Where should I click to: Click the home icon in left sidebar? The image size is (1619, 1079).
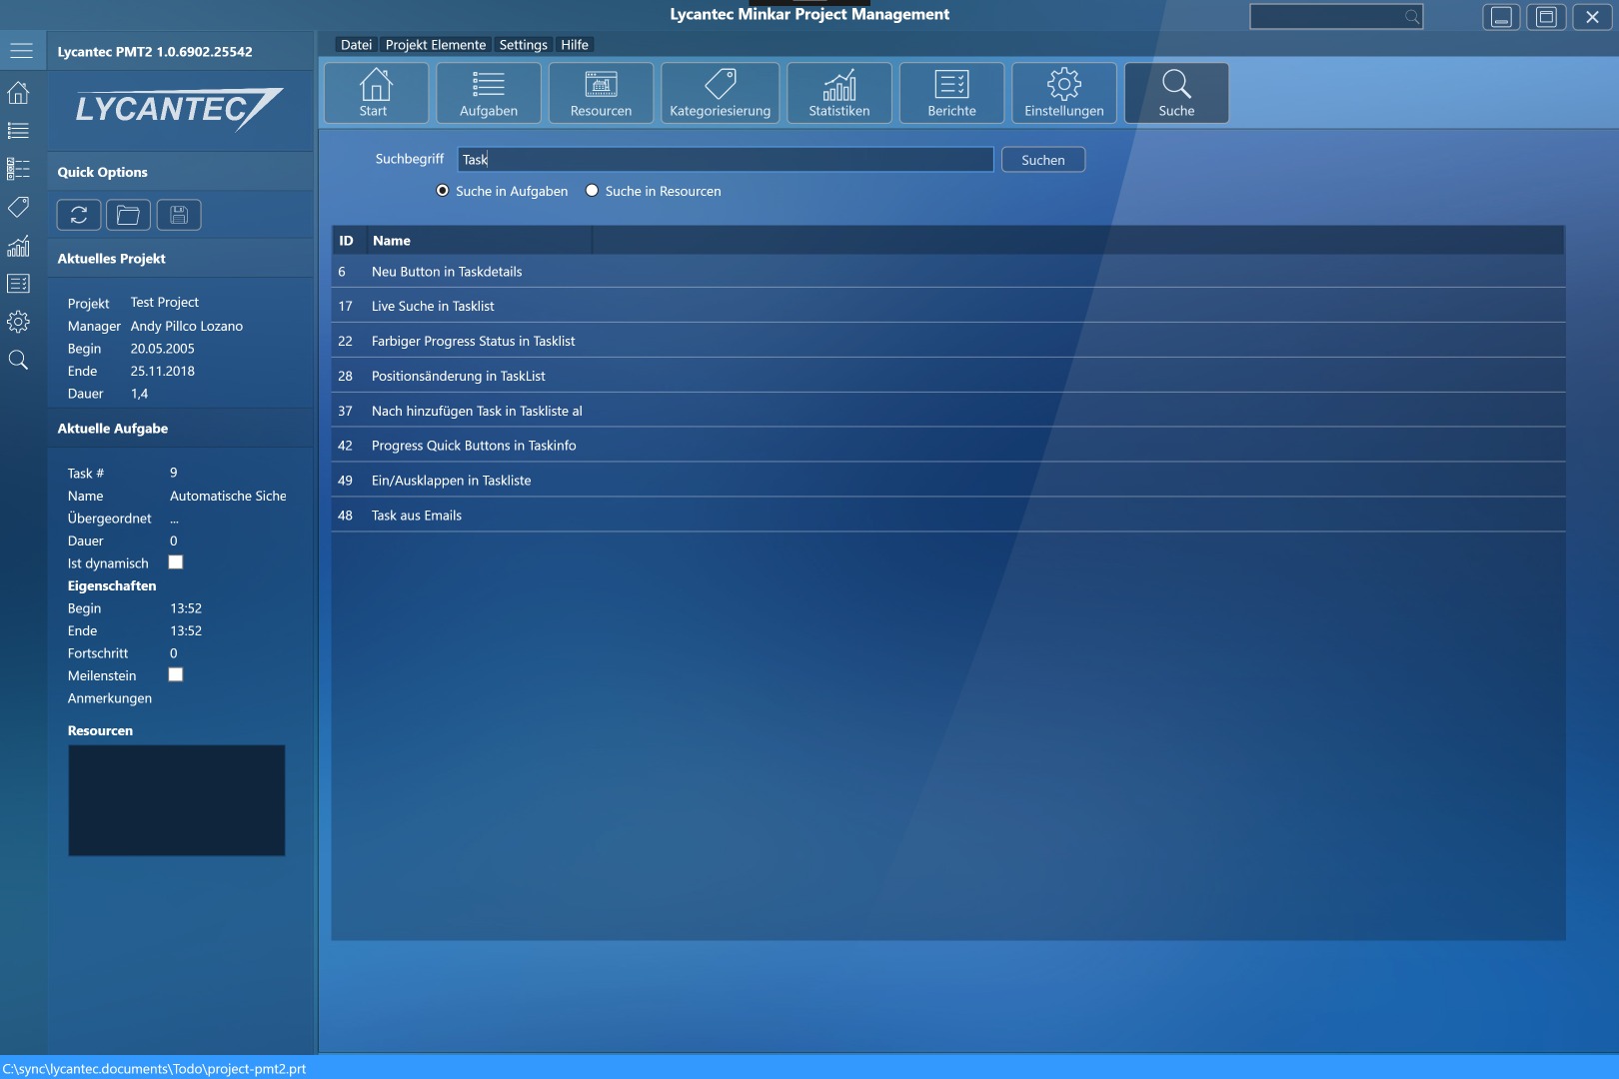coord(18,93)
